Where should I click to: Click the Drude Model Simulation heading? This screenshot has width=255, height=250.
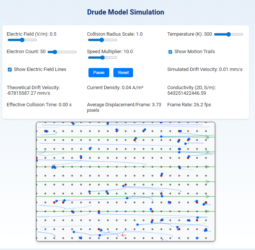pos(126,12)
